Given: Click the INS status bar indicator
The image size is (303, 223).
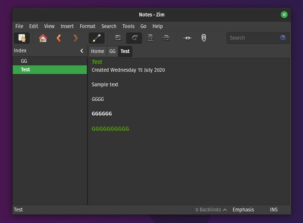Looking at the screenshot, I should tap(273, 210).
